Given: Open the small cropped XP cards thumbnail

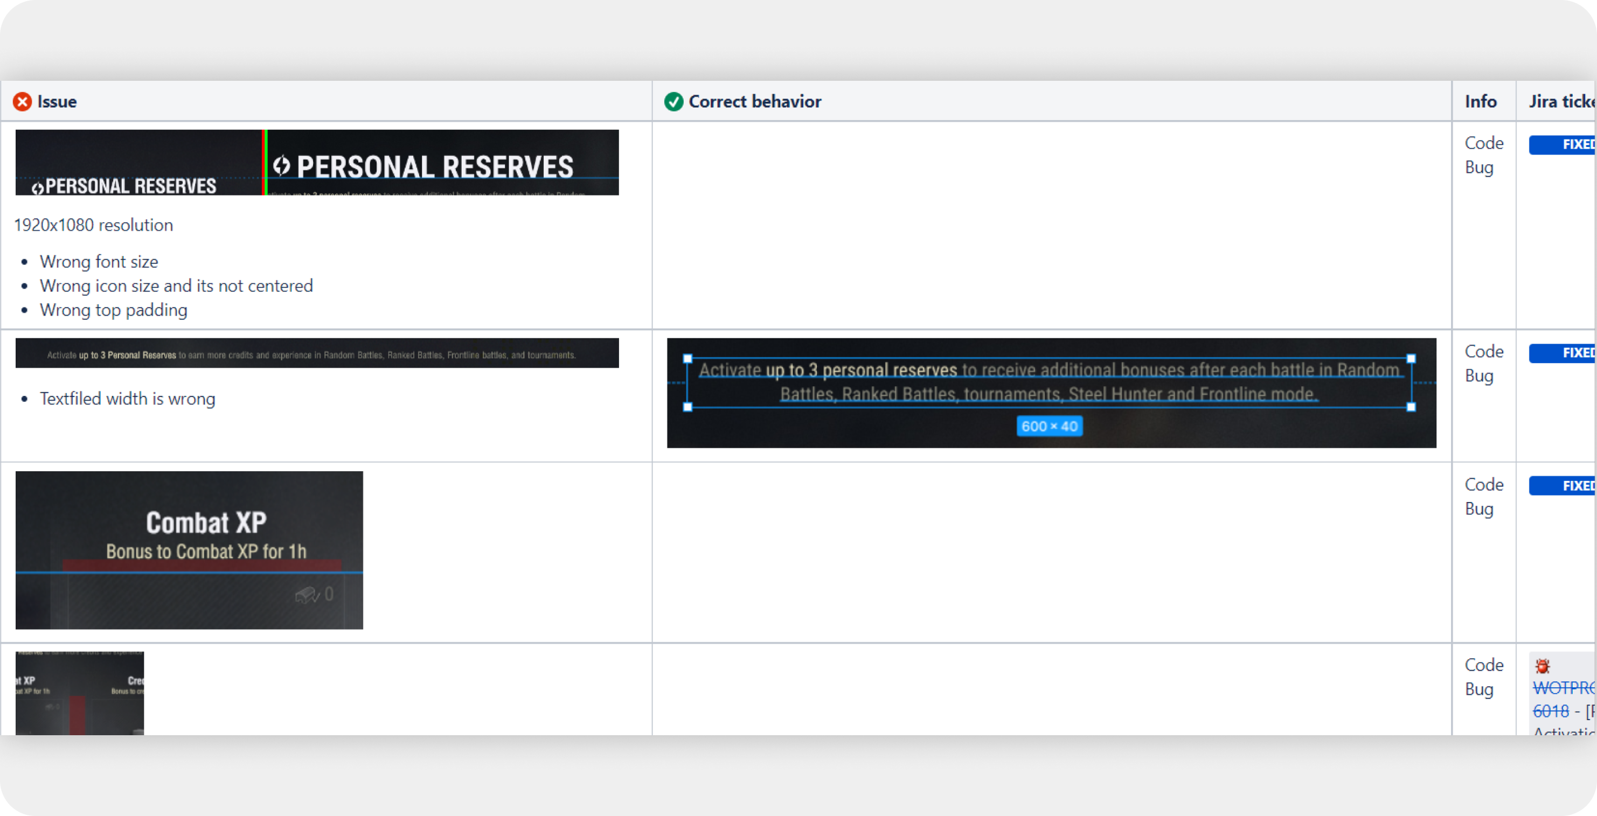Looking at the screenshot, I should pyautogui.click(x=79, y=693).
